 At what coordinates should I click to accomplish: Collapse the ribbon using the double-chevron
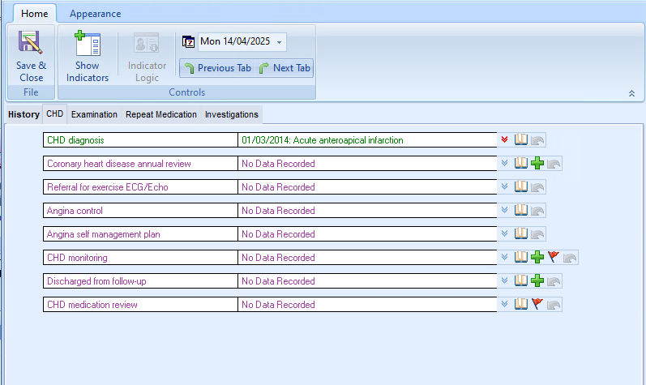(x=631, y=94)
